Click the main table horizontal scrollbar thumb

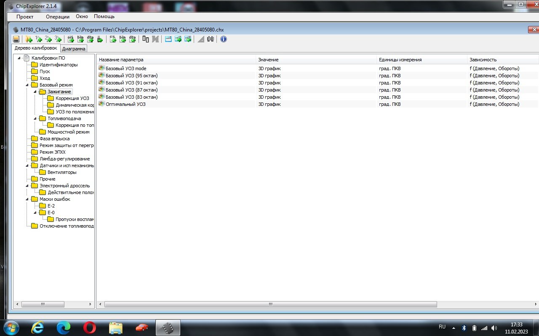pyautogui.click(x=270, y=304)
